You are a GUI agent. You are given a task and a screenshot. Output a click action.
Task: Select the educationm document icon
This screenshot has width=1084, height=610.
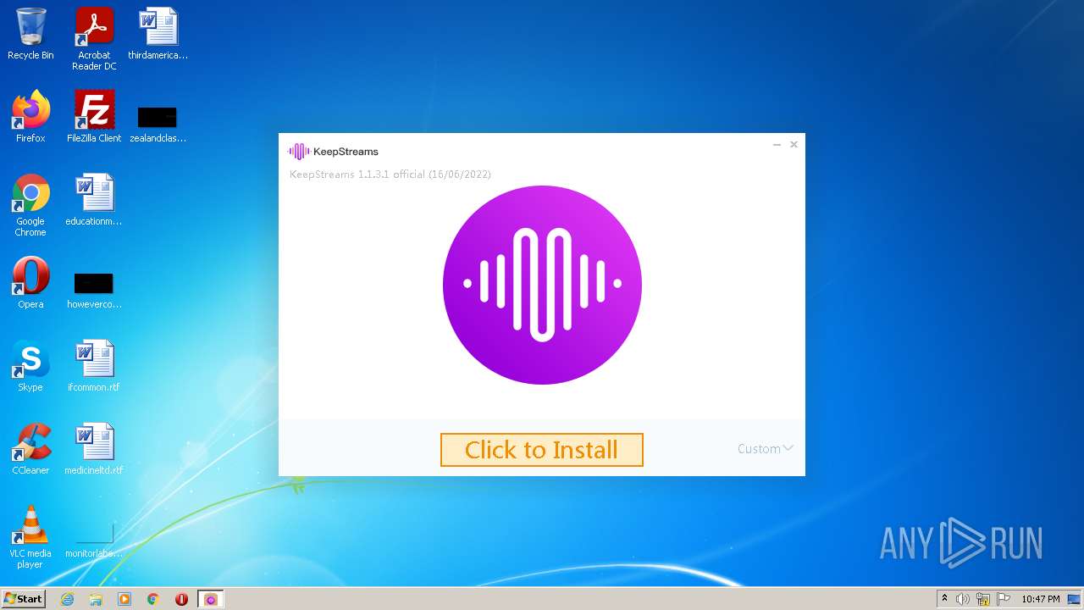(x=94, y=200)
